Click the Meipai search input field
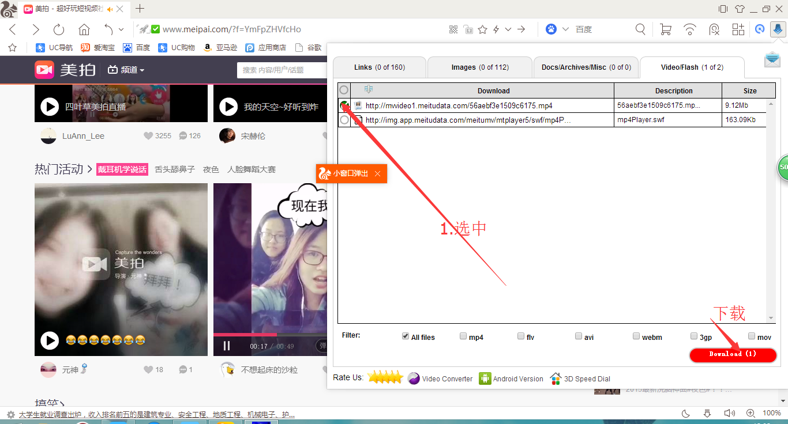The height and width of the screenshot is (424, 788). pyautogui.click(x=283, y=70)
